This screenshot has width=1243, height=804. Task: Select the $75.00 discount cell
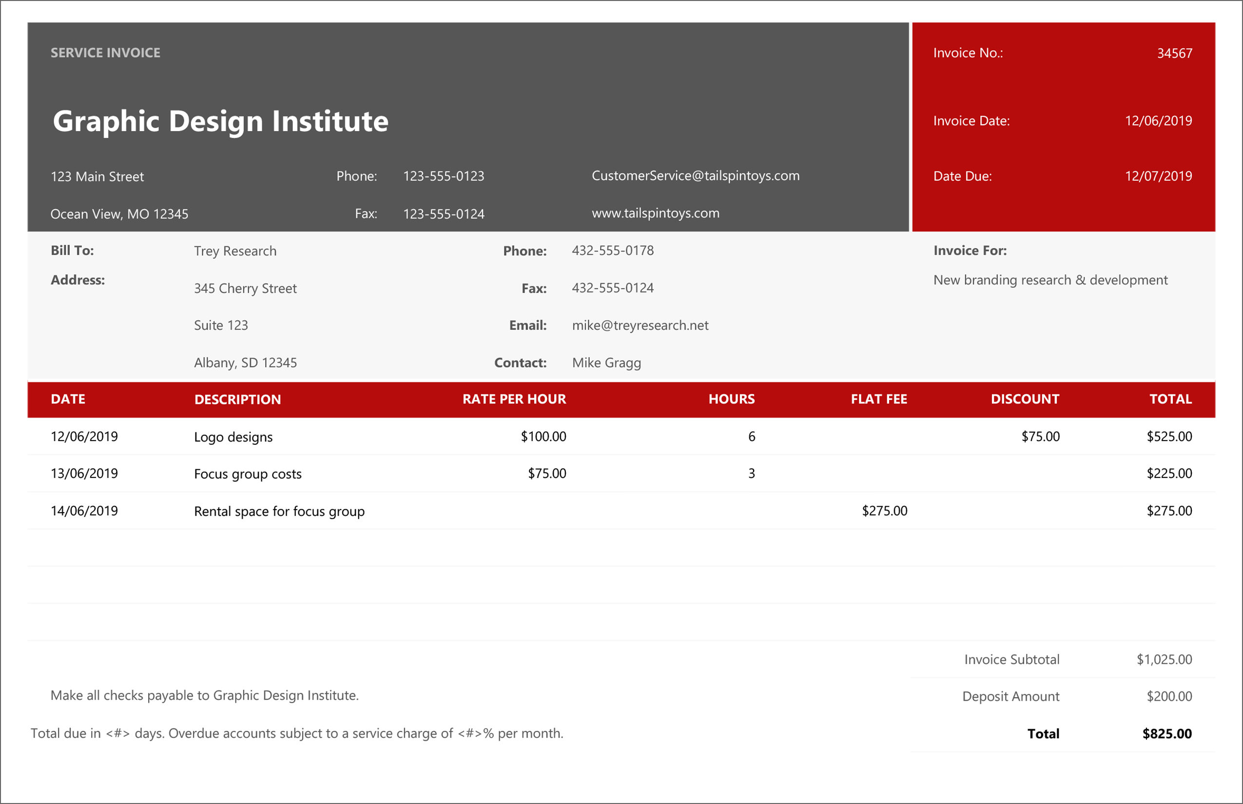(1040, 437)
